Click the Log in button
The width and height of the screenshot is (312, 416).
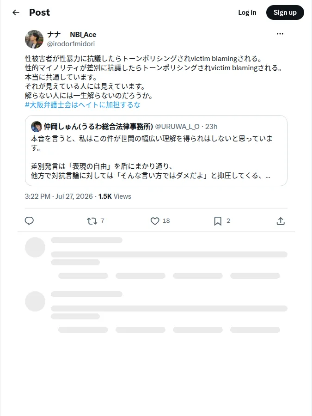tap(247, 12)
